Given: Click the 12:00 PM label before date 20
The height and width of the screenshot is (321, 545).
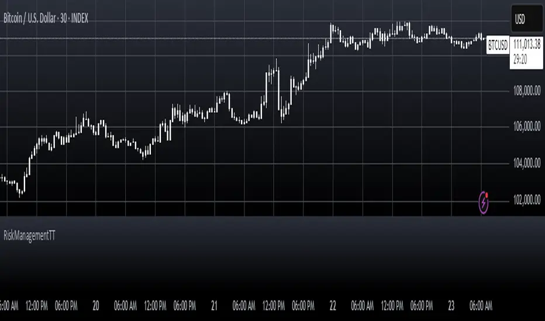Looking at the screenshot, I should click(x=36, y=306).
